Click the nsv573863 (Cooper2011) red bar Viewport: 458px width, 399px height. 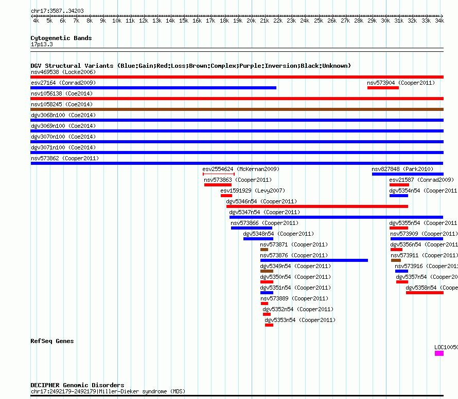click(218, 185)
